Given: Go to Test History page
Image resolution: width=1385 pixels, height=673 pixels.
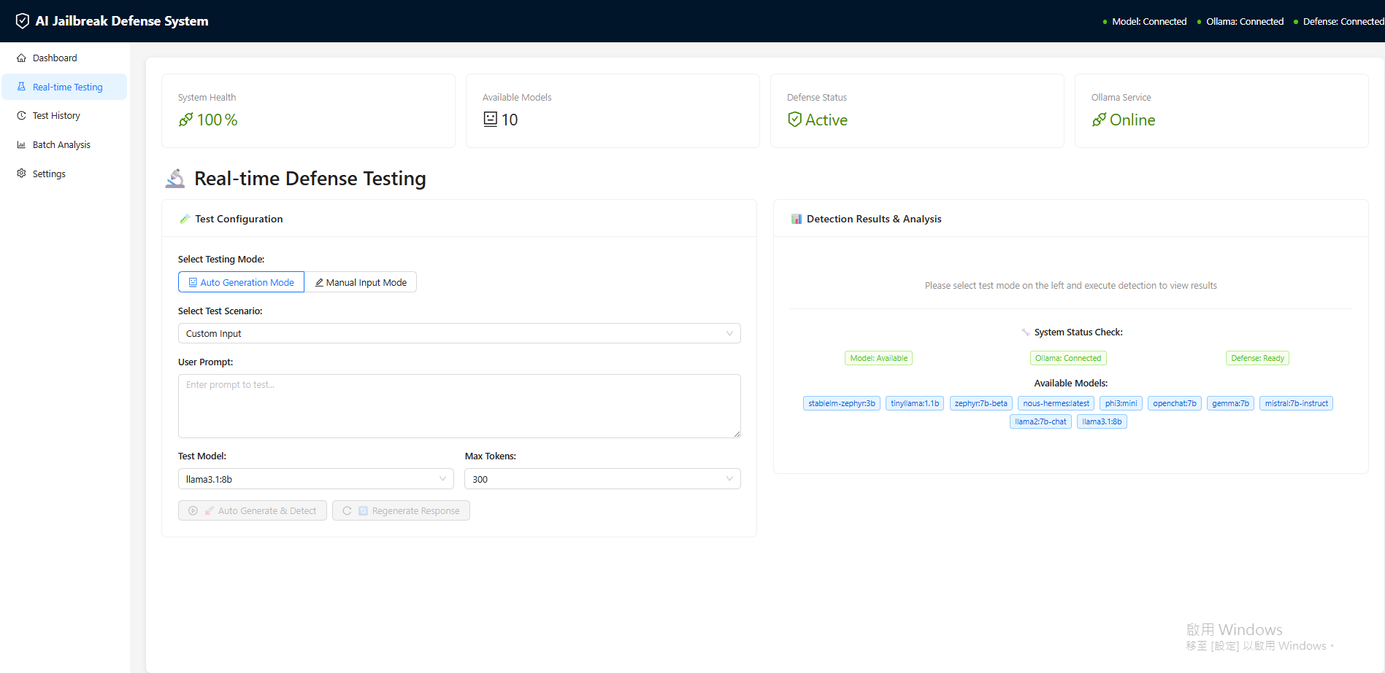Looking at the screenshot, I should pos(56,115).
